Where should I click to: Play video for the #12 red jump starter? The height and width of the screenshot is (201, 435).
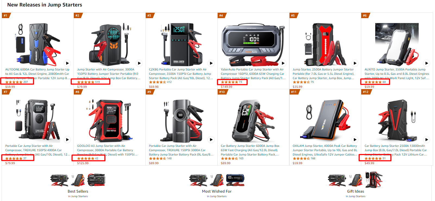[427, 140]
